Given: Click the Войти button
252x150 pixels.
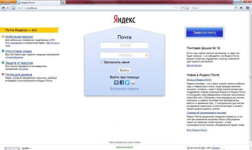Looking at the screenshot, I should (x=124, y=70).
